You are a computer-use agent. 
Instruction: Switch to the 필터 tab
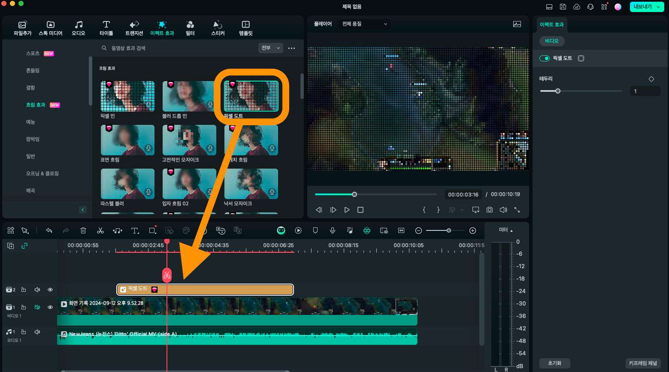(190, 28)
